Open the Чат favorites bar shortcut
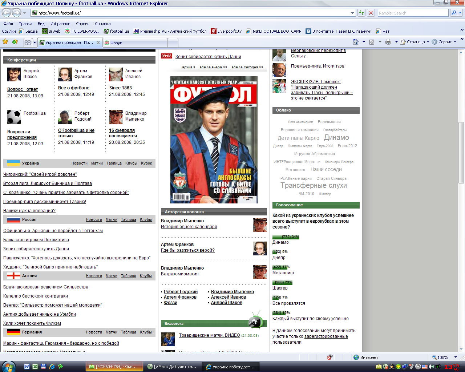 (x=383, y=31)
